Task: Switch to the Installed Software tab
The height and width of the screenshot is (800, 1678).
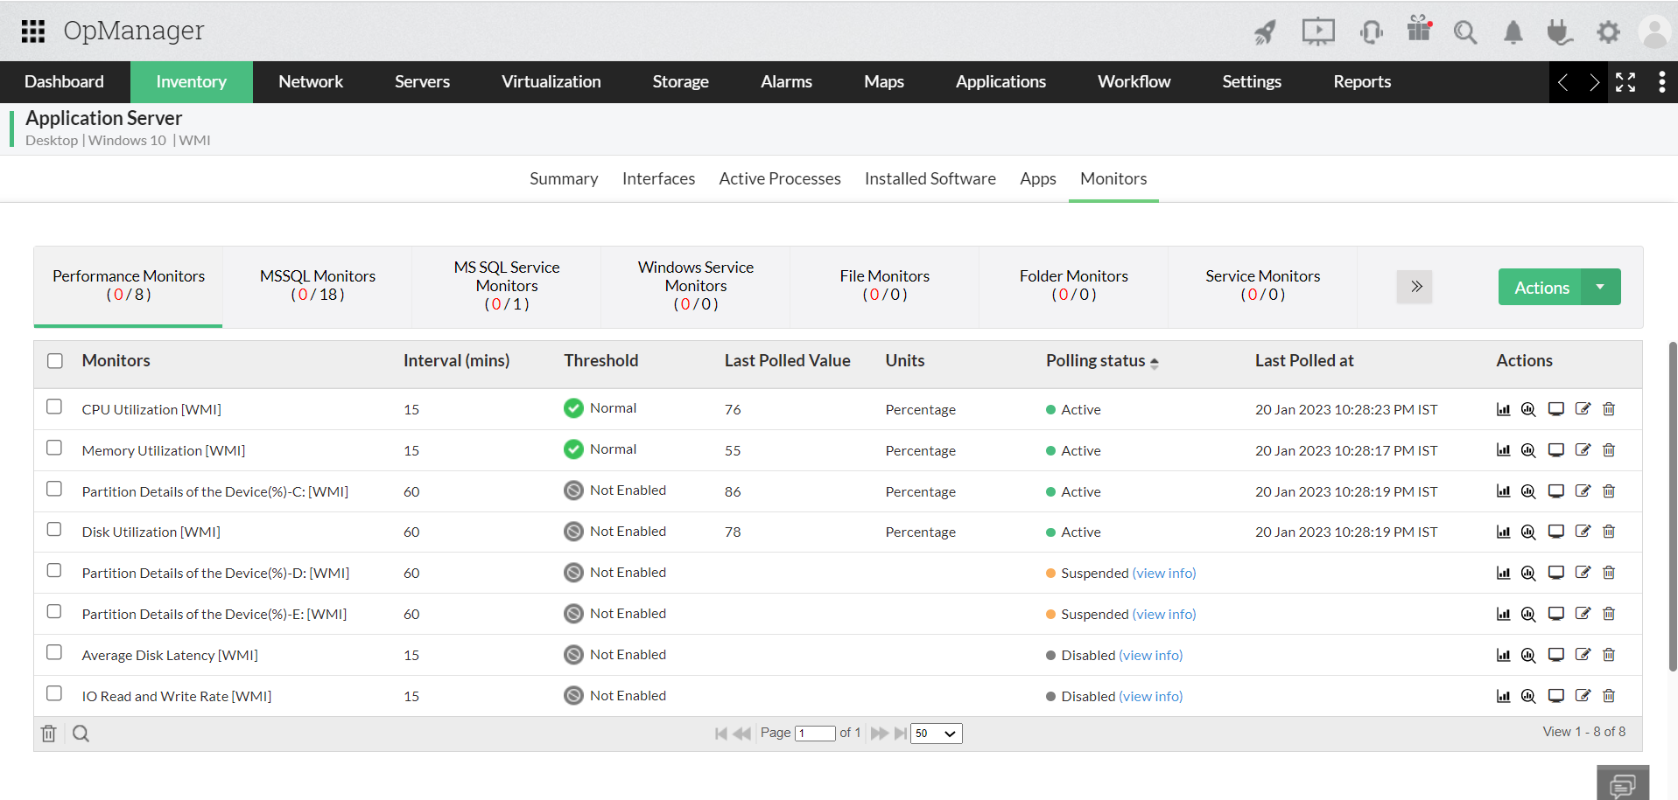Action: click(930, 178)
